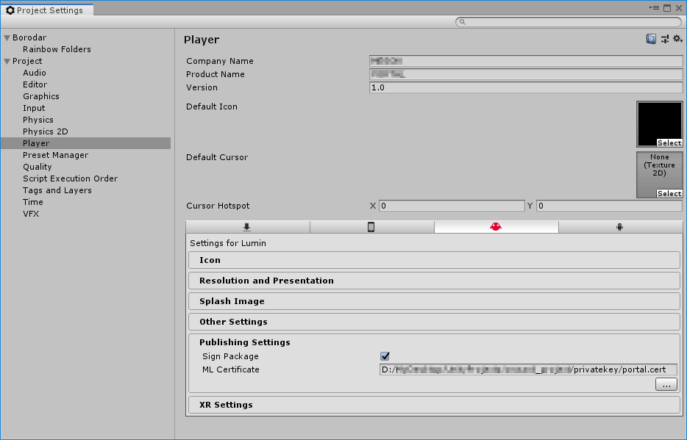Expand Resolution and Presentation section
687x440 pixels.
tap(434, 281)
